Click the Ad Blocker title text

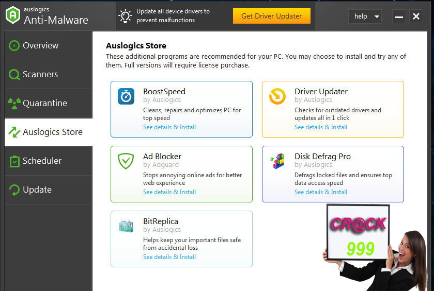point(162,157)
